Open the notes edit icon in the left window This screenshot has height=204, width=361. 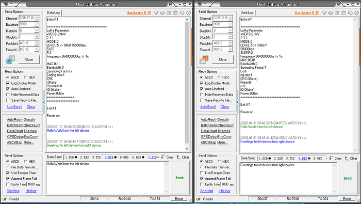tap(169, 13)
